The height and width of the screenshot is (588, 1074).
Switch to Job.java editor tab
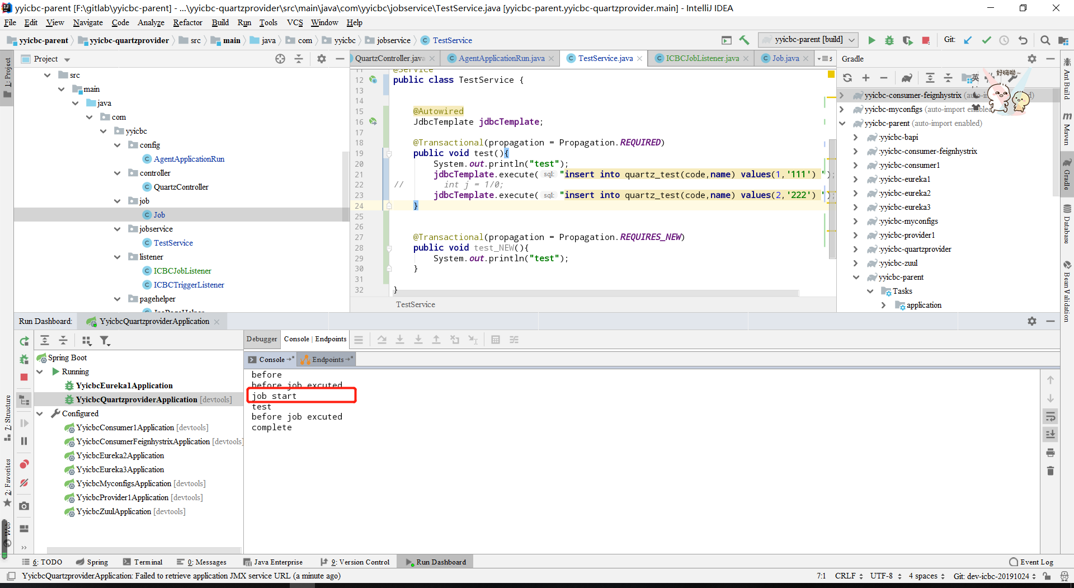[x=785, y=58]
